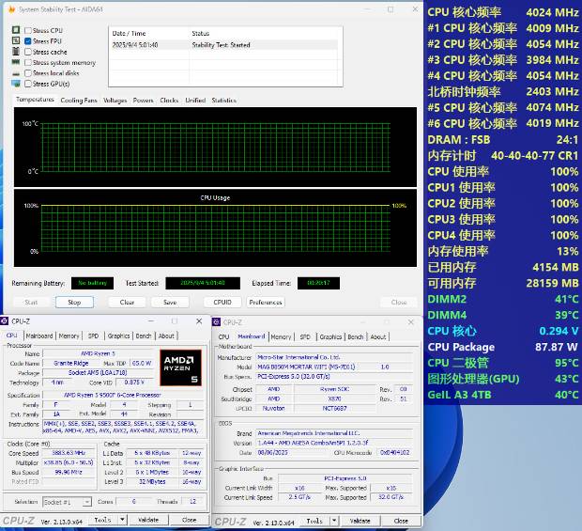Click the Save button
The height and width of the screenshot is (531, 582).
tap(170, 302)
